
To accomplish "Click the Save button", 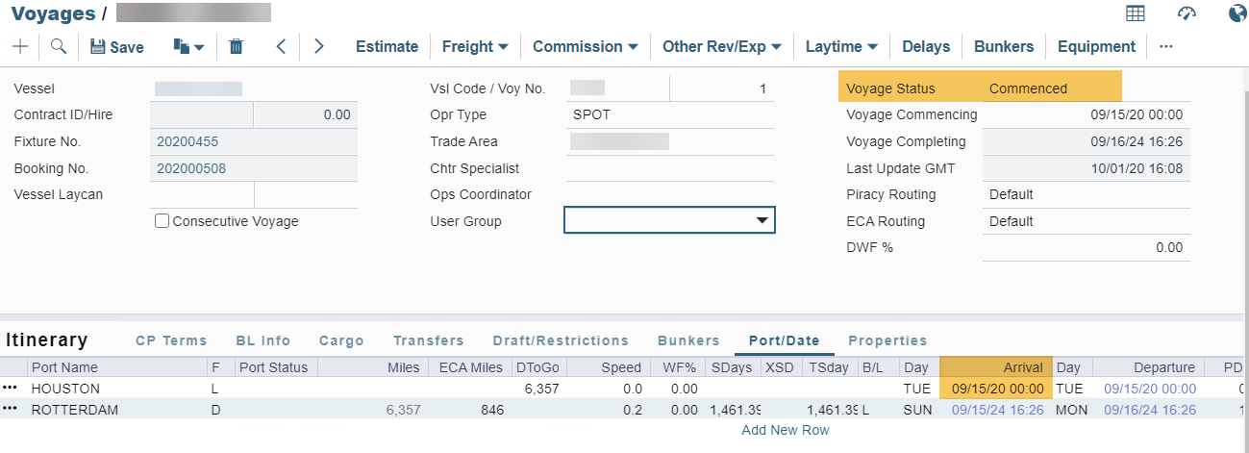I will click(x=117, y=46).
